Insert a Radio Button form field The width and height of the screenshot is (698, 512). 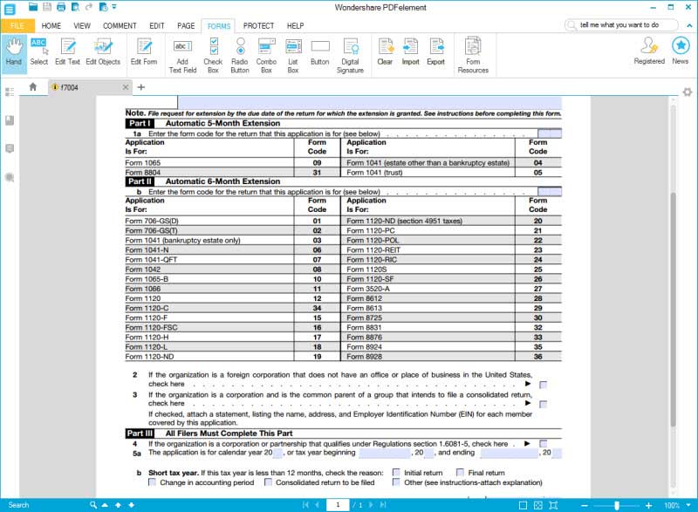(240, 56)
